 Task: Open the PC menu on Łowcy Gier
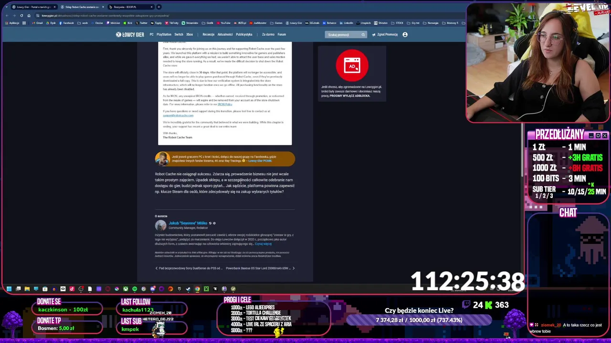pyautogui.click(x=151, y=34)
